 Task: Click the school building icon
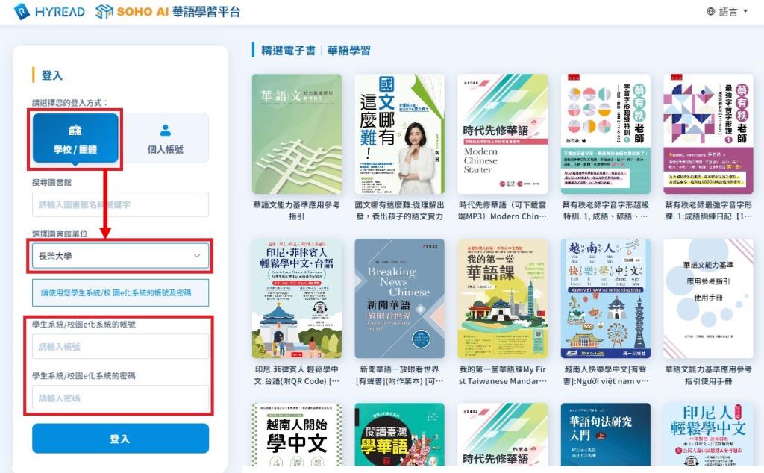(x=75, y=130)
